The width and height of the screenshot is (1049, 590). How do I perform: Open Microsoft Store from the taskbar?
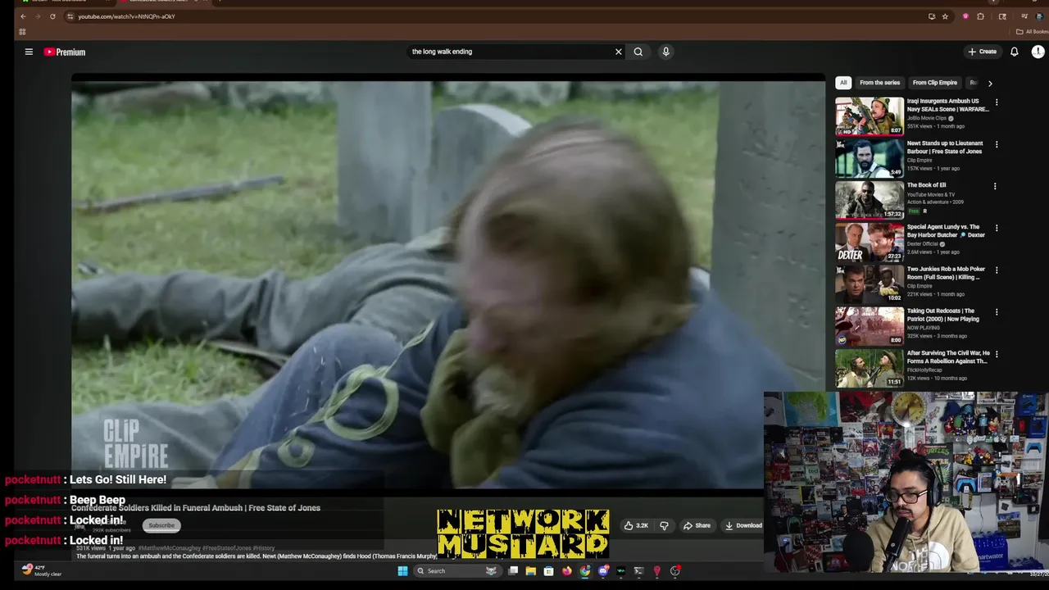click(549, 571)
